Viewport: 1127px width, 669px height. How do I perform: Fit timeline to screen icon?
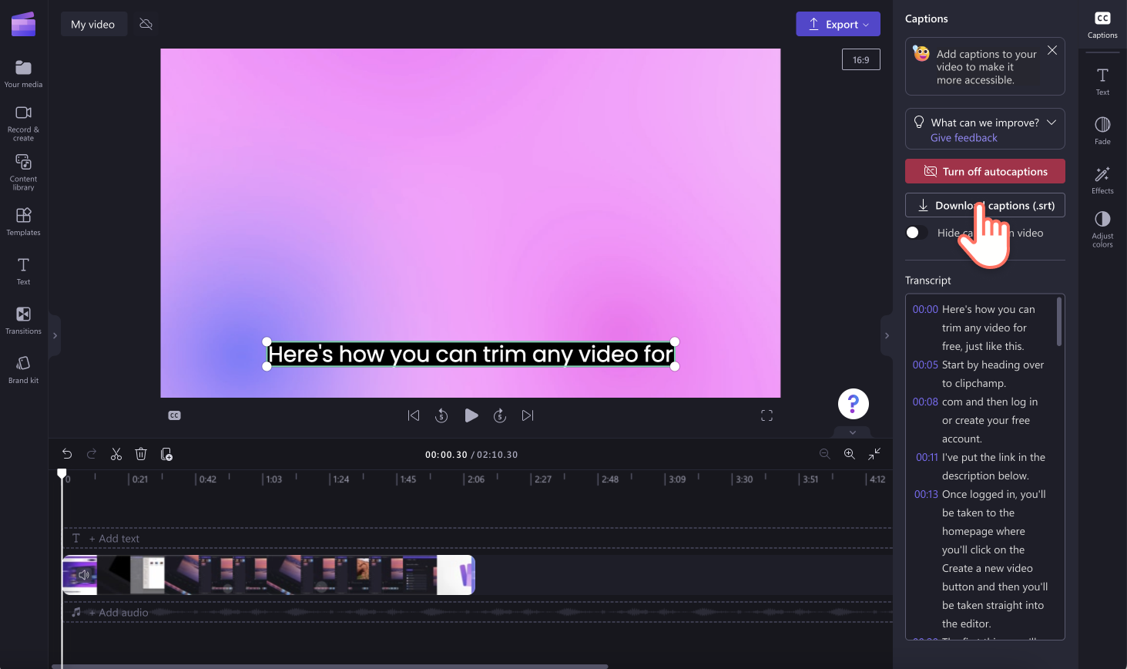pyautogui.click(x=874, y=454)
